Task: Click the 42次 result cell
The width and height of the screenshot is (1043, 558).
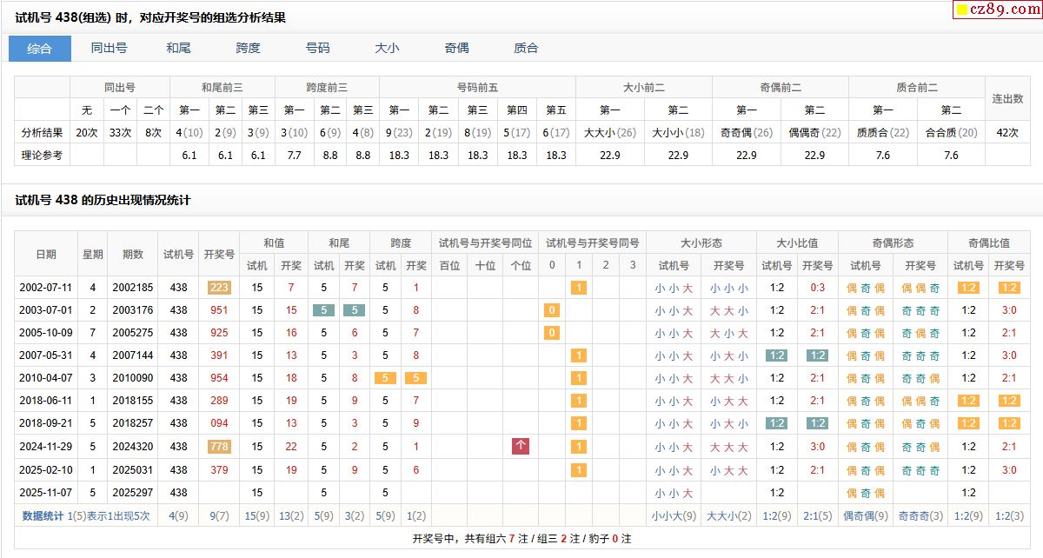Action: point(1007,133)
